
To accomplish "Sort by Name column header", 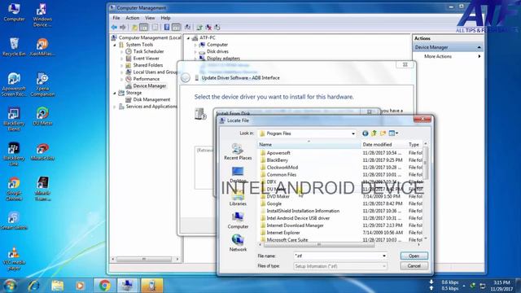I will (x=309, y=145).
